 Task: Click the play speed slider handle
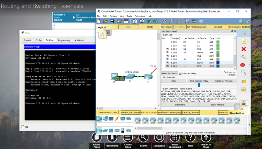point(199,85)
